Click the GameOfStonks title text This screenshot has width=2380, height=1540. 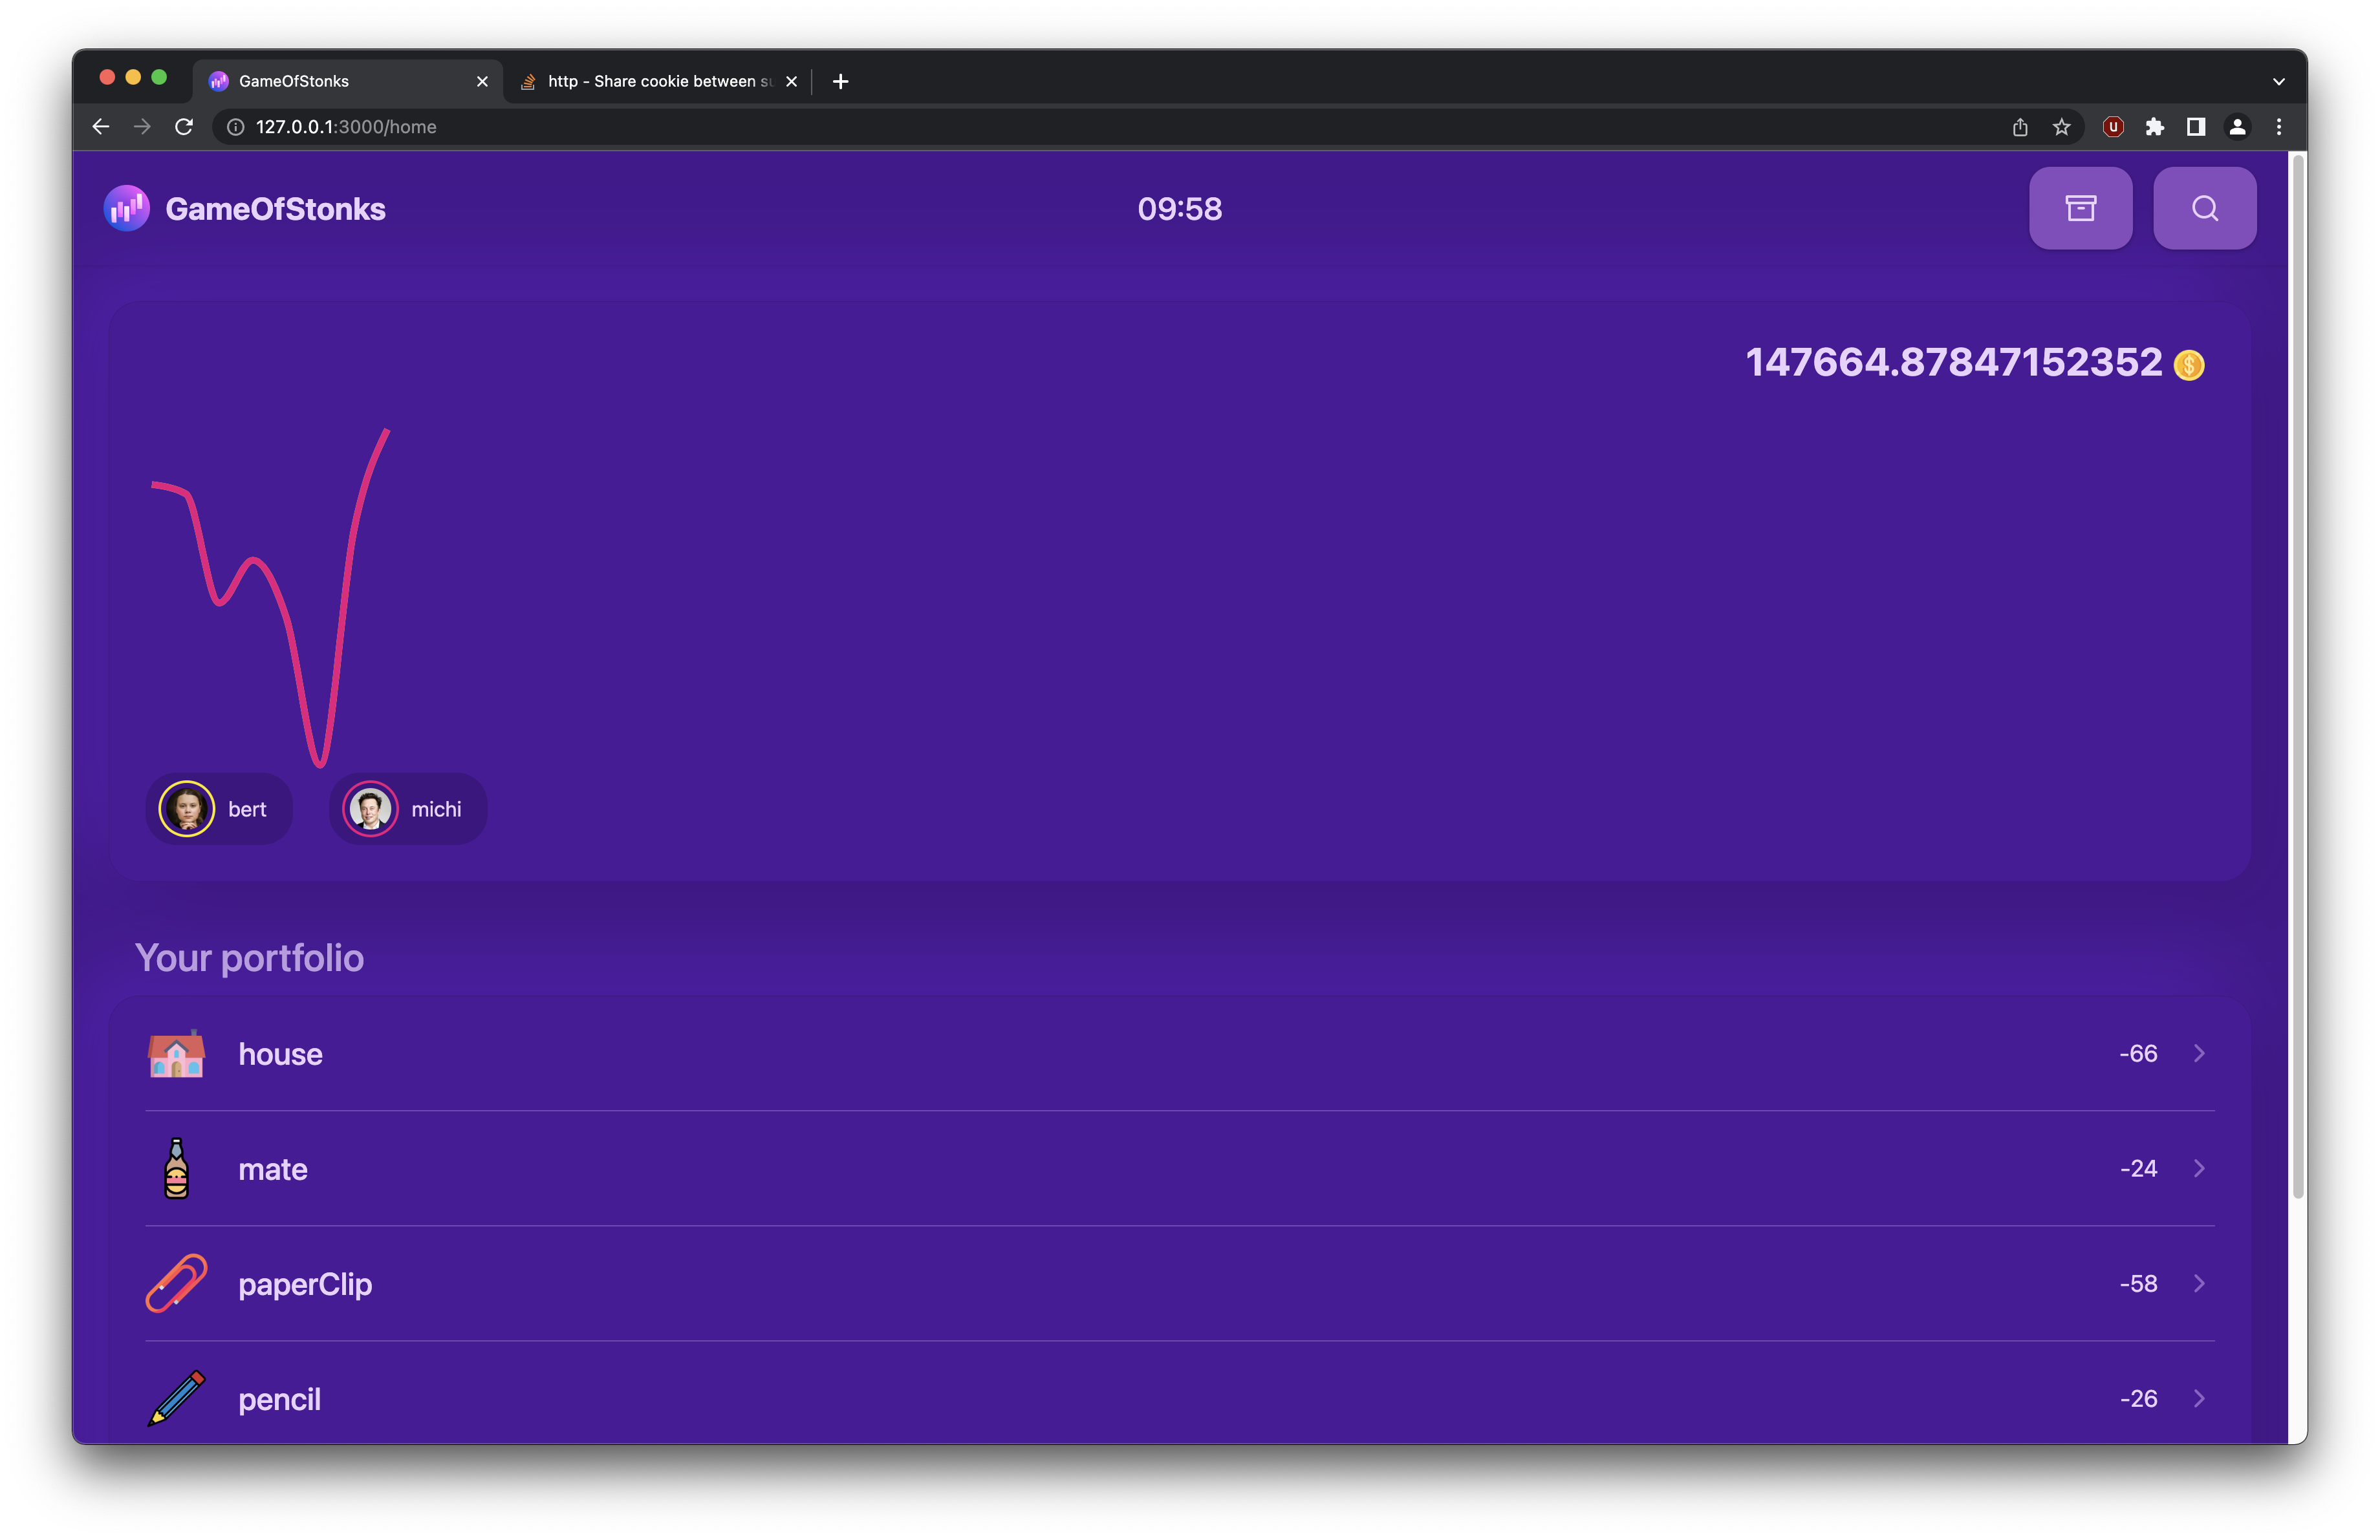275,209
